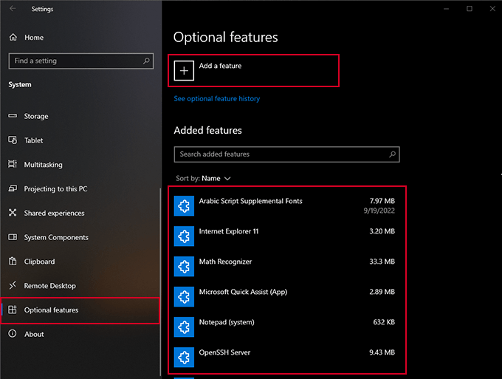Click the 33.3 MB size value
The height and width of the screenshot is (379, 502).
point(382,262)
